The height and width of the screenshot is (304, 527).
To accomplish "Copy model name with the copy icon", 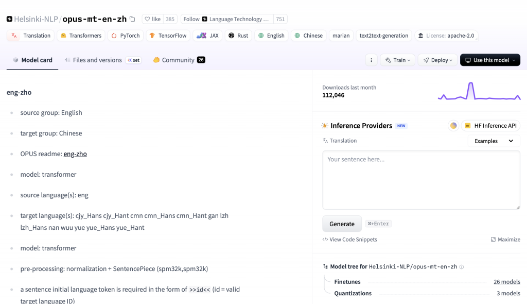I will 132,19.
